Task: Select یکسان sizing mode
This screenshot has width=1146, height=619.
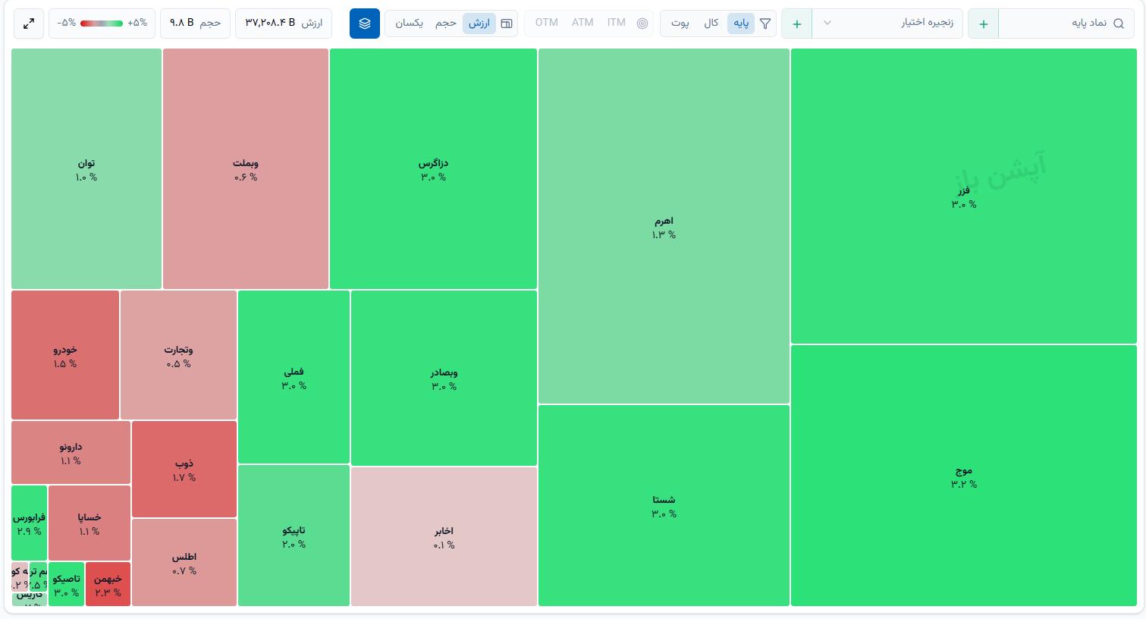Action: tap(409, 24)
